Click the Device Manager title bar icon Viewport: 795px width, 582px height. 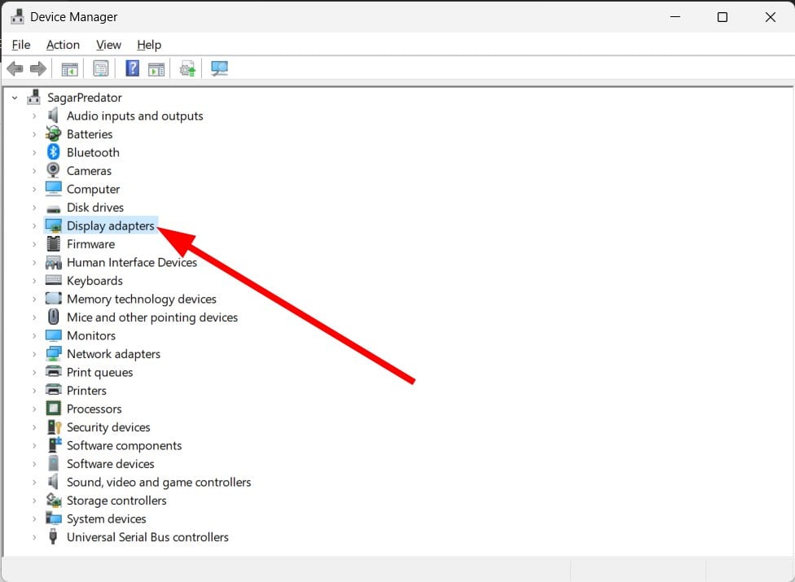17,16
